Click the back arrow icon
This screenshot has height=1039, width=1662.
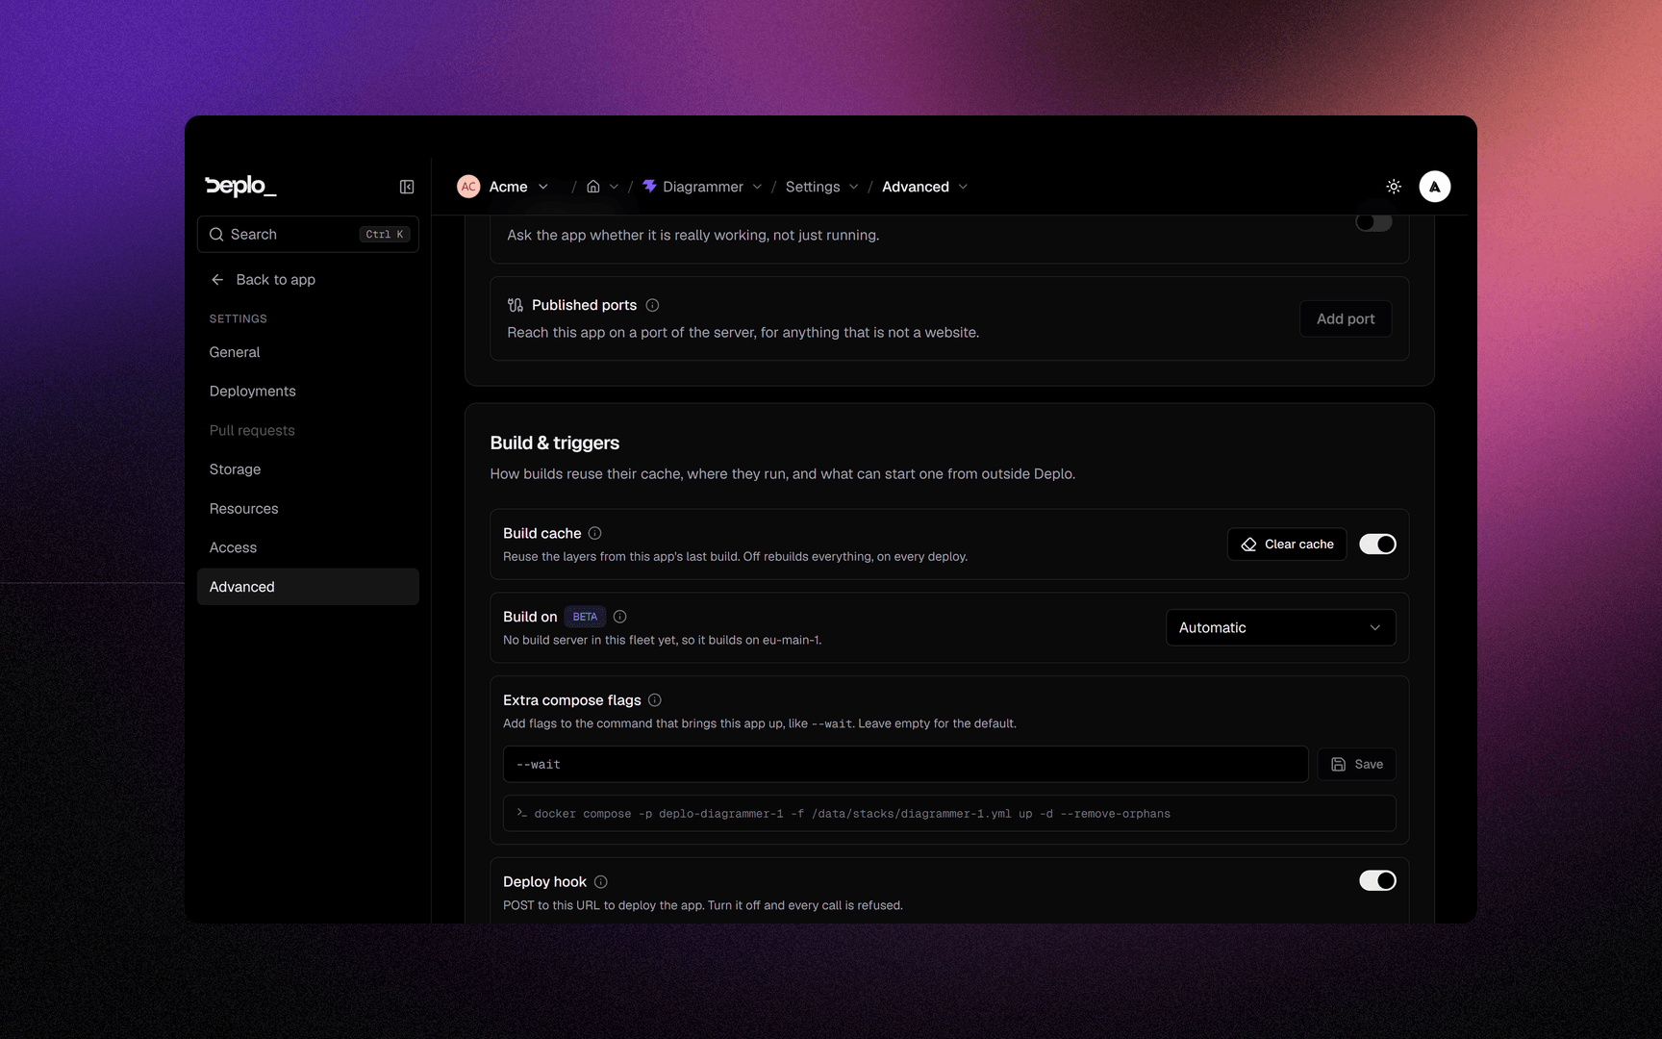(217, 280)
